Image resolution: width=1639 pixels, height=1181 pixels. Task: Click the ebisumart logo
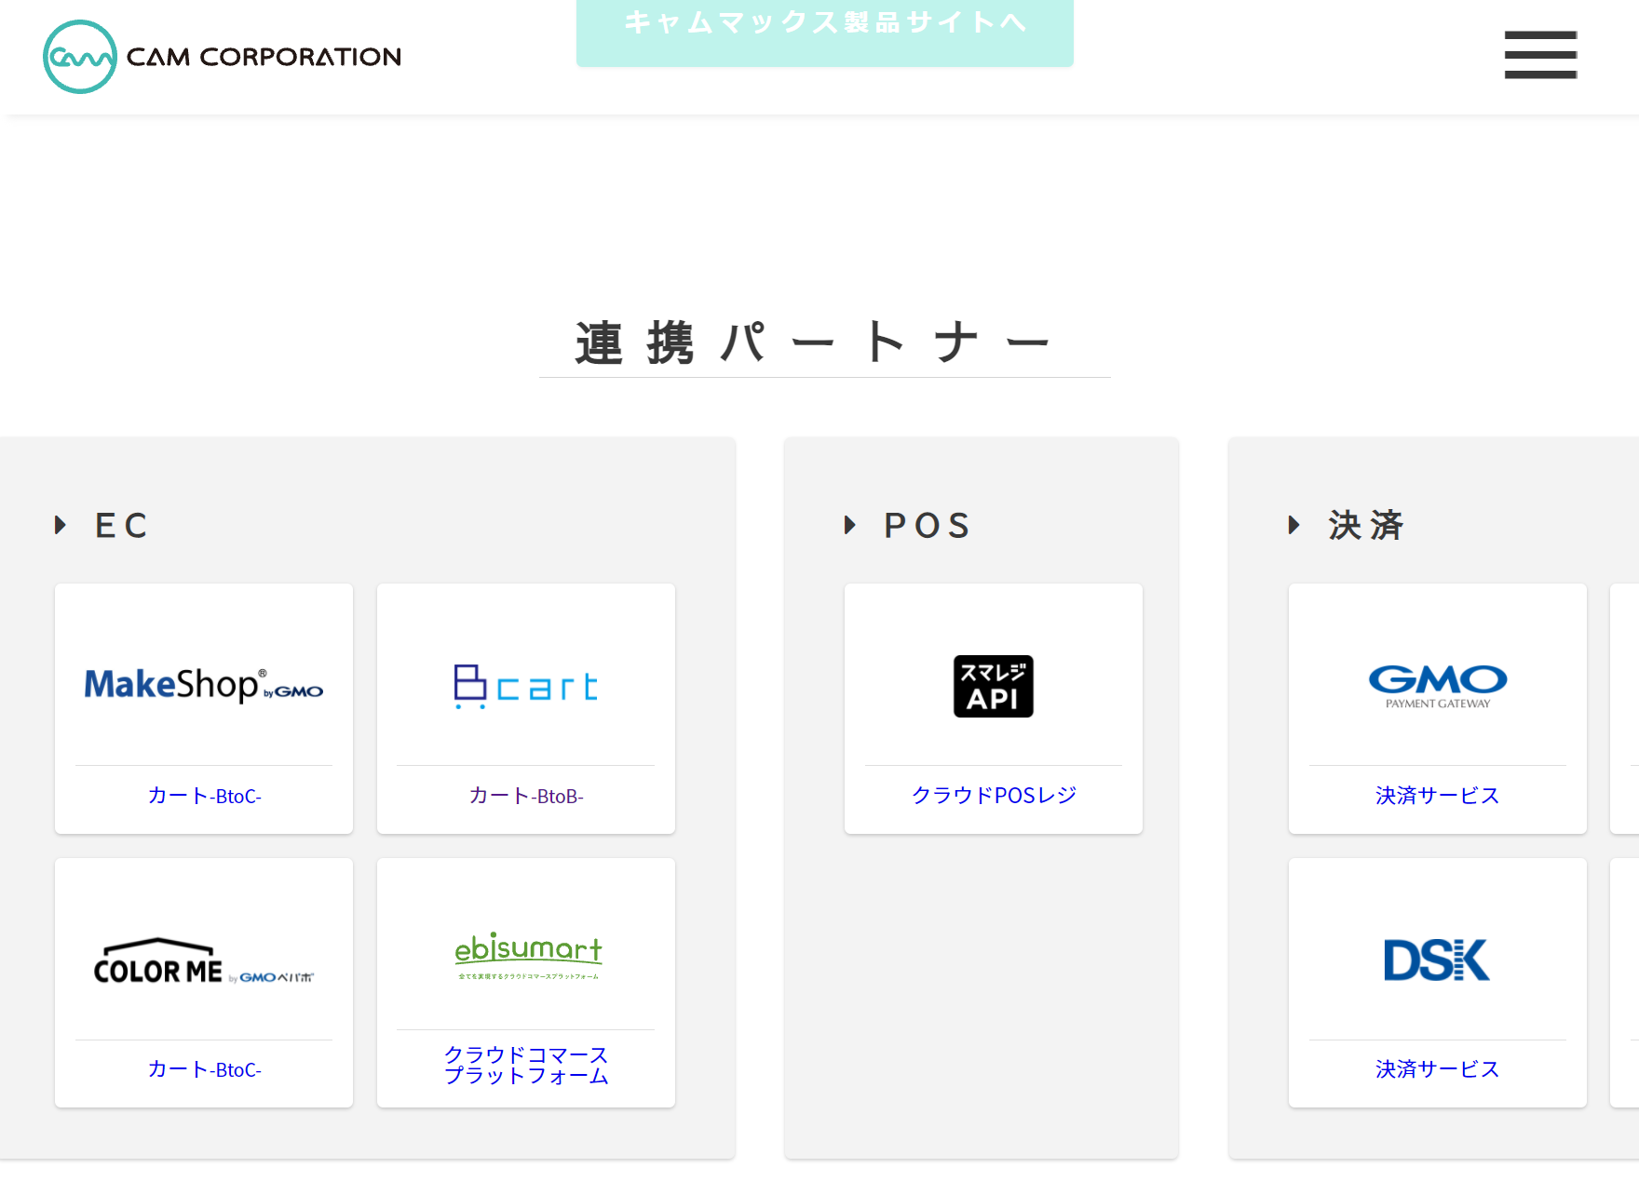pos(528,956)
